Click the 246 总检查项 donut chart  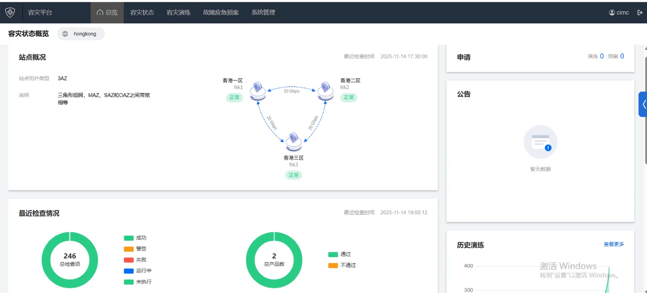pos(70,260)
